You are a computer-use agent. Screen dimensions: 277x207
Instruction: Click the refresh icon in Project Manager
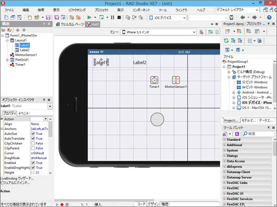(x=226, y=40)
